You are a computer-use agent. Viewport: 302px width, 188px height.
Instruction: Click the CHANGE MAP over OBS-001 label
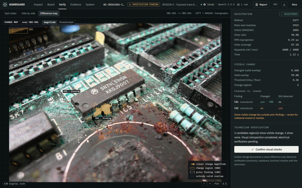click(21, 22)
